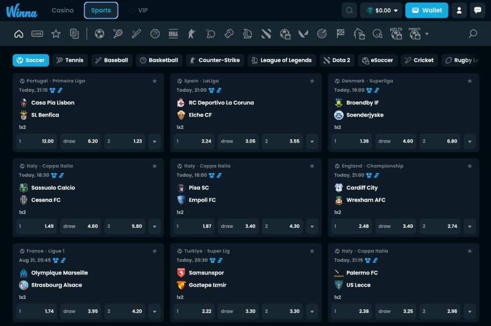Select the Basketball category chip
This screenshot has height=326, width=491.
pyautogui.click(x=159, y=60)
